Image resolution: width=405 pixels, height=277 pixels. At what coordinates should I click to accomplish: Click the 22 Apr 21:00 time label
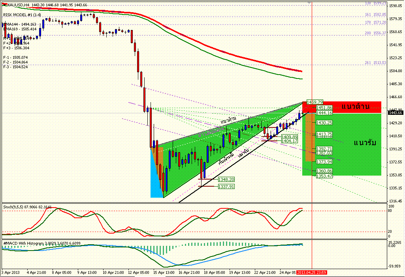pos(265,272)
